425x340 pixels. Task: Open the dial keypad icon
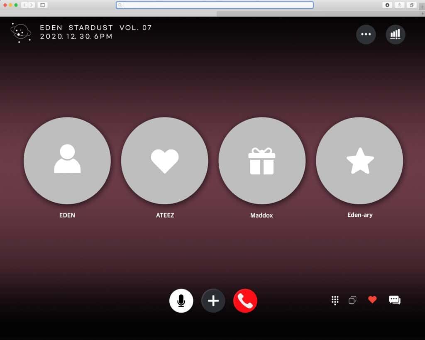[x=335, y=300]
